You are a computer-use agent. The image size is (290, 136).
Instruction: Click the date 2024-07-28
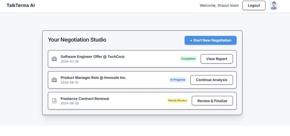tap(69, 61)
